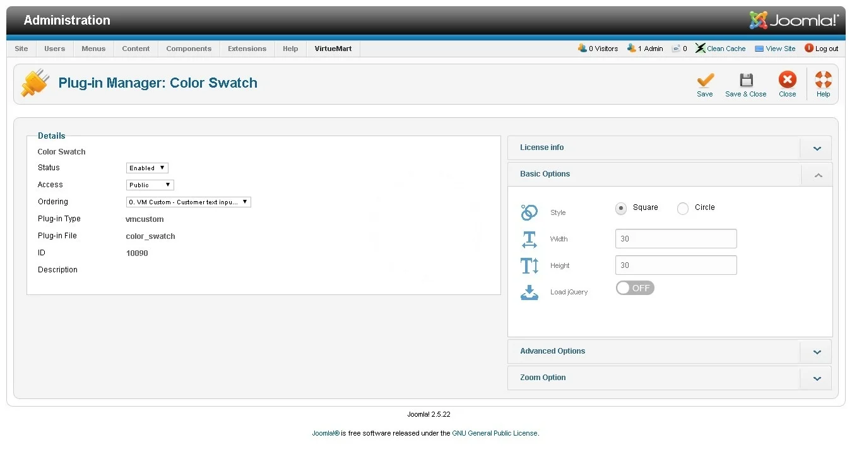Click the Width input field

(676, 239)
